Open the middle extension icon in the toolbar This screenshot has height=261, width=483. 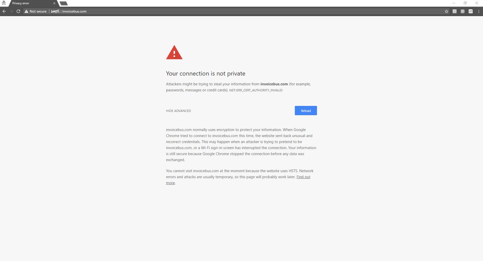click(462, 11)
